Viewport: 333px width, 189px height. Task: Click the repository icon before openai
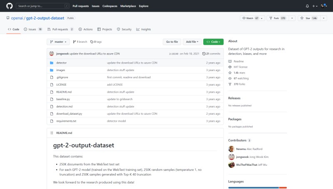[x=8, y=18]
